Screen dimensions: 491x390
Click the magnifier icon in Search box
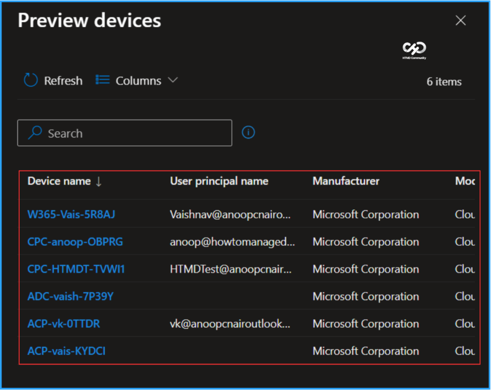point(35,133)
